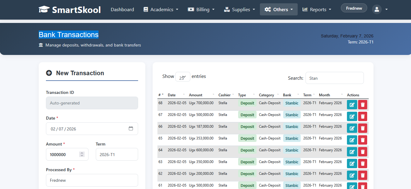Click trash icon for transaction 63
This screenshot has height=189, width=411.
pyautogui.click(x=363, y=164)
